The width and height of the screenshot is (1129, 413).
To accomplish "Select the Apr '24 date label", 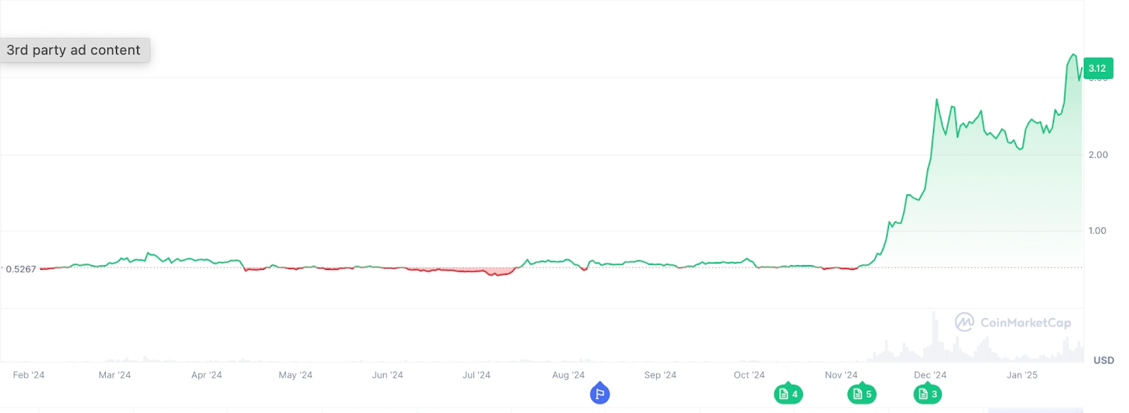I will pyautogui.click(x=207, y=375).
